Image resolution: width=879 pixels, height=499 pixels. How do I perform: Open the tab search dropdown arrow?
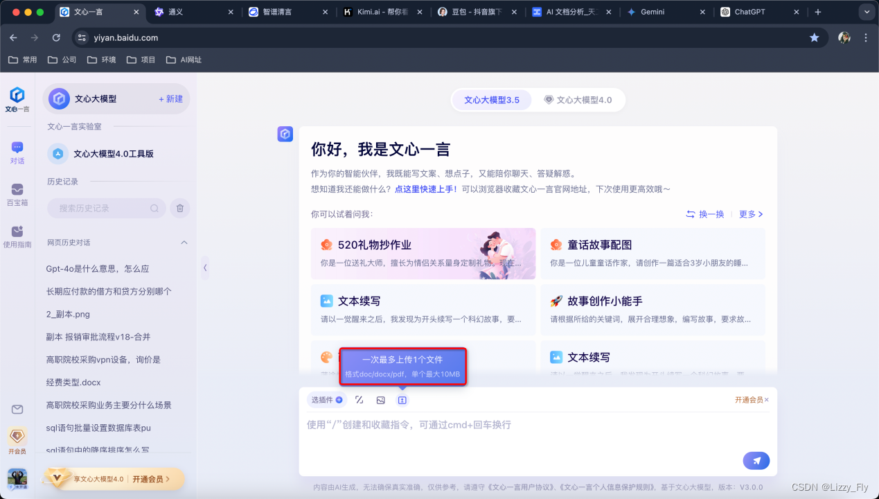866,12
